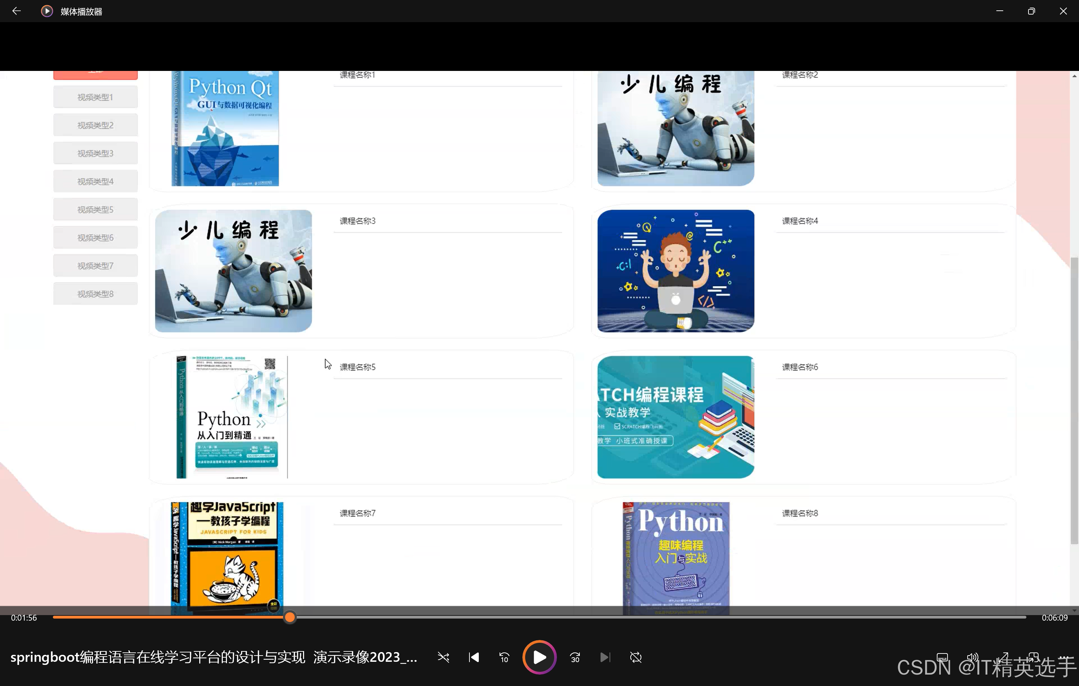
Task: Click the 课程名称2 course title
Action: click(800, 75)
